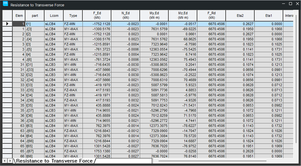This screenshot has height=166, width=301.
Task: Click the F_Ed value -419.1970
Action: 97,85
